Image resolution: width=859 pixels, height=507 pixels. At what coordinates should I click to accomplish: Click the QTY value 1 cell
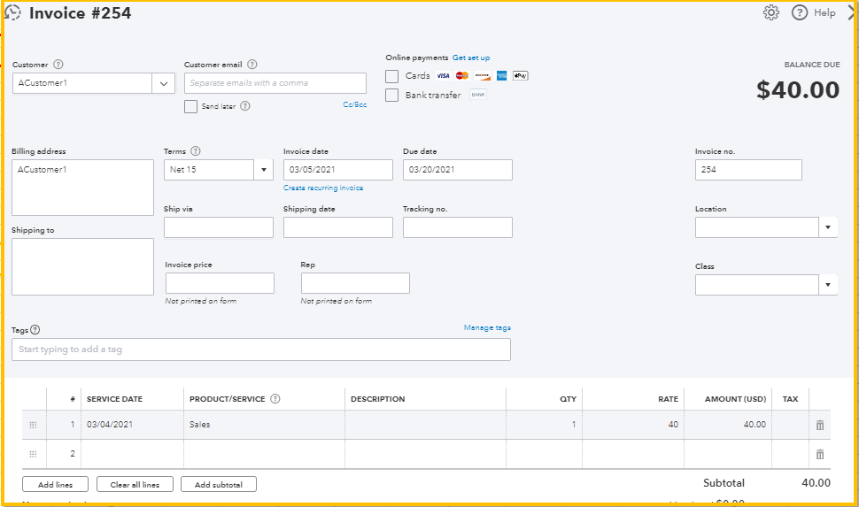pos(544,425)
